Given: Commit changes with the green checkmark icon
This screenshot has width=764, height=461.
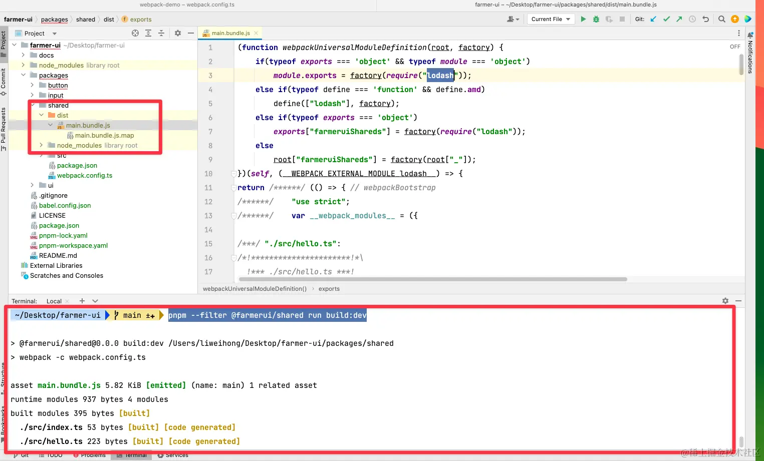Looking at the screenshot, I should [666, 19].
